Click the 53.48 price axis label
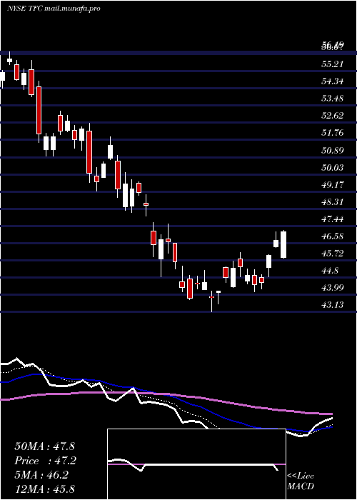This screenshot has height=500, width=357. point(333,99)
